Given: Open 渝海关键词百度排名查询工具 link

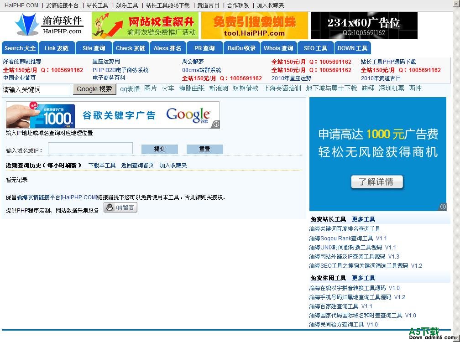Looking at the screenshot, I should 345,228.
